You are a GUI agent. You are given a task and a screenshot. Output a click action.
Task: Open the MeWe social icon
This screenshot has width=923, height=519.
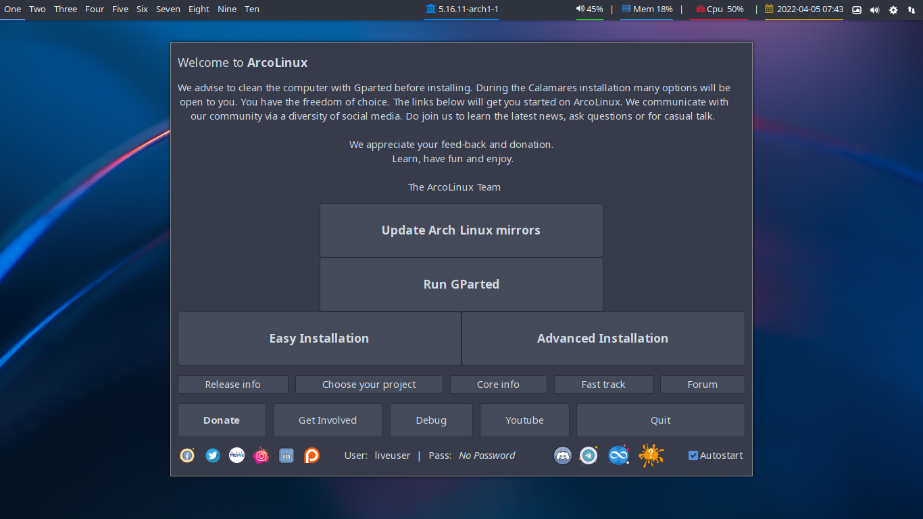pos(236,455)
